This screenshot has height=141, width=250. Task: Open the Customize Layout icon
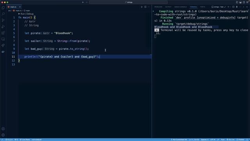click(x=247, y=2)
